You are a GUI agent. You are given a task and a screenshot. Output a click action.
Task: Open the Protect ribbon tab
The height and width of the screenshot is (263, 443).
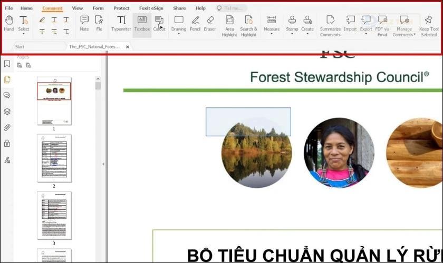pyautogui.click(x=121, y=8)
